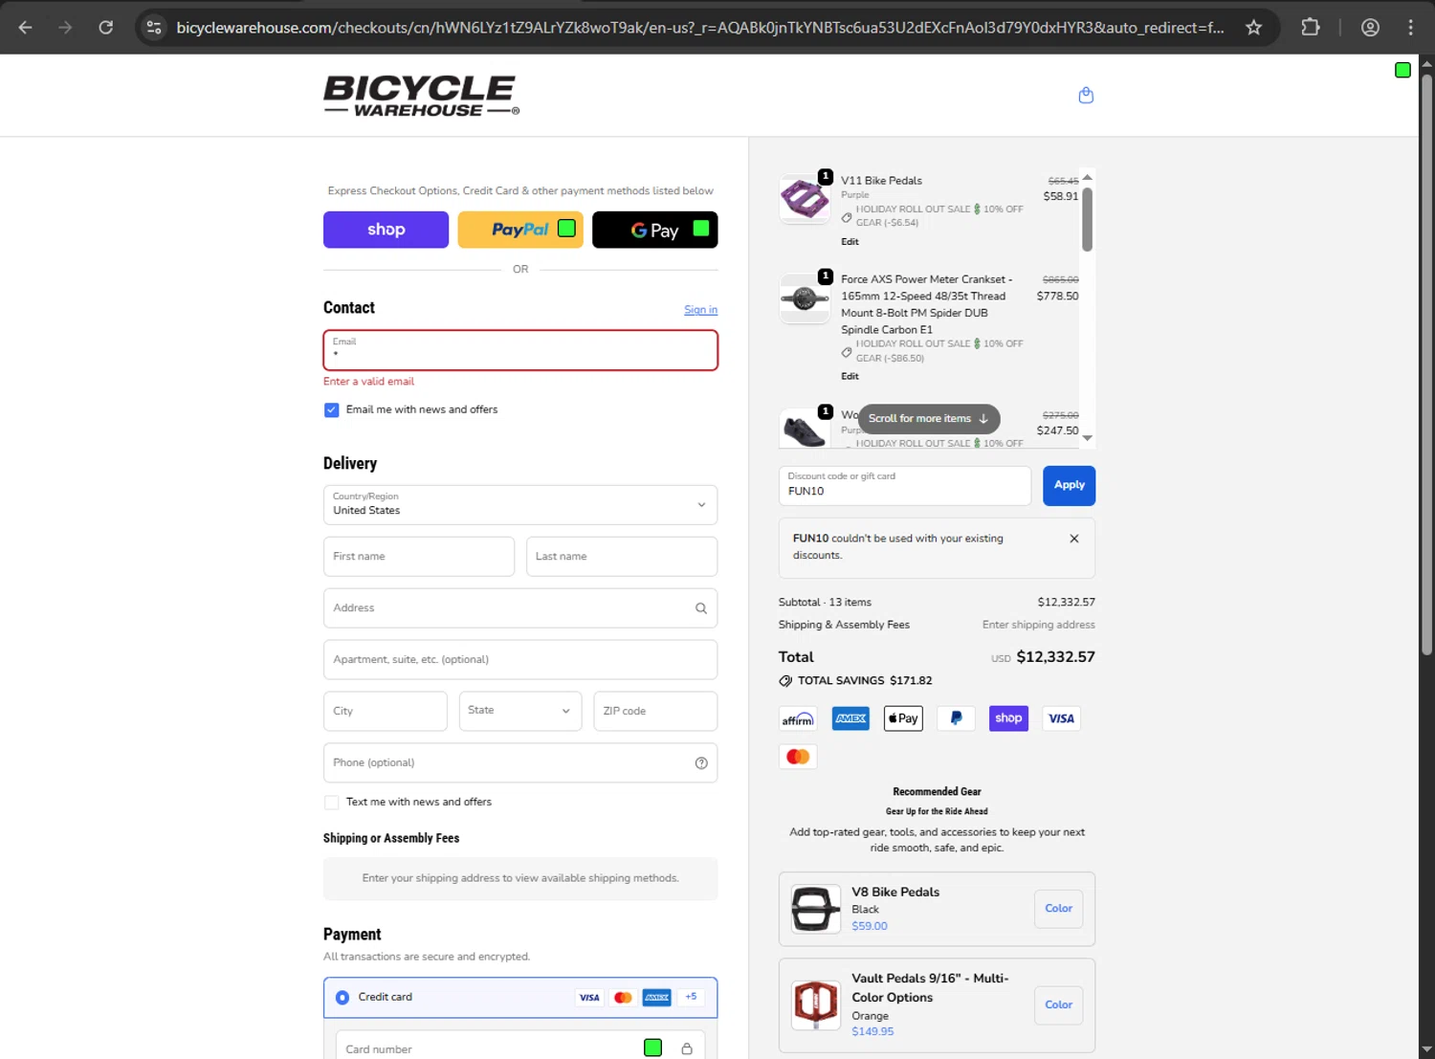Edit the V11 Bike Pedals item
This screenshot has height=1059, width=1435.
(850, 242)
